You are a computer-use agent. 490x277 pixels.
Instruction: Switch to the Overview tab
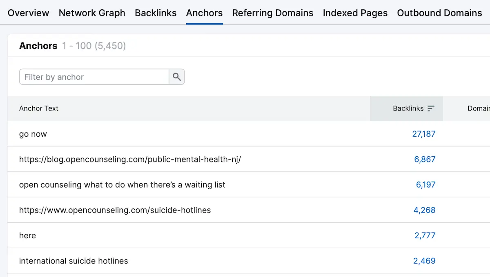pos(28,13)
